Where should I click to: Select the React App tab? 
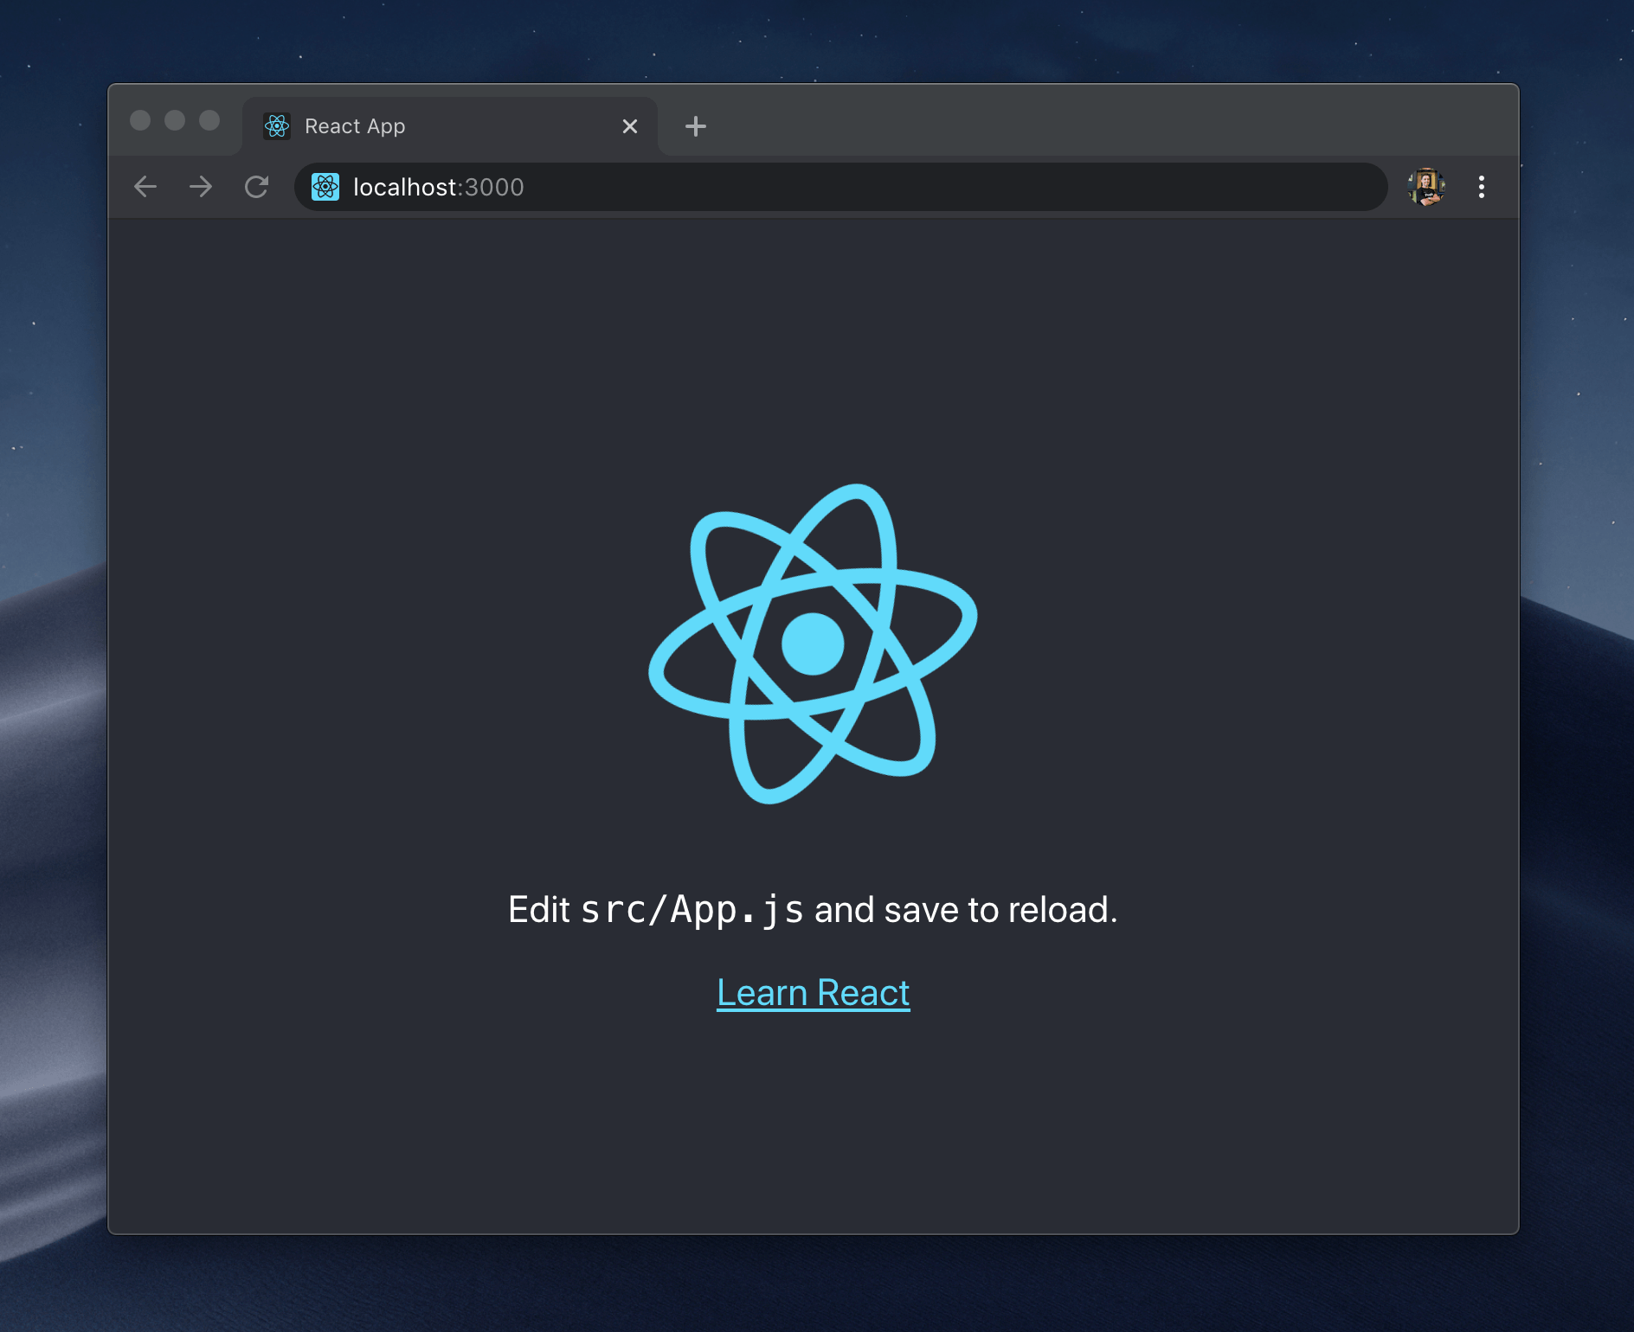click(450, 126)
